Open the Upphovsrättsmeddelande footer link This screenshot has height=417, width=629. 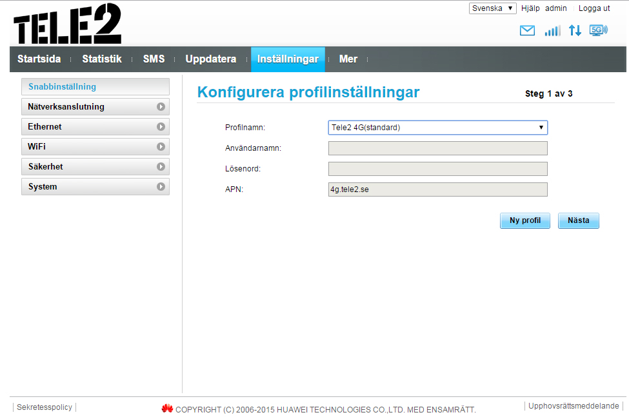[574, 406]
